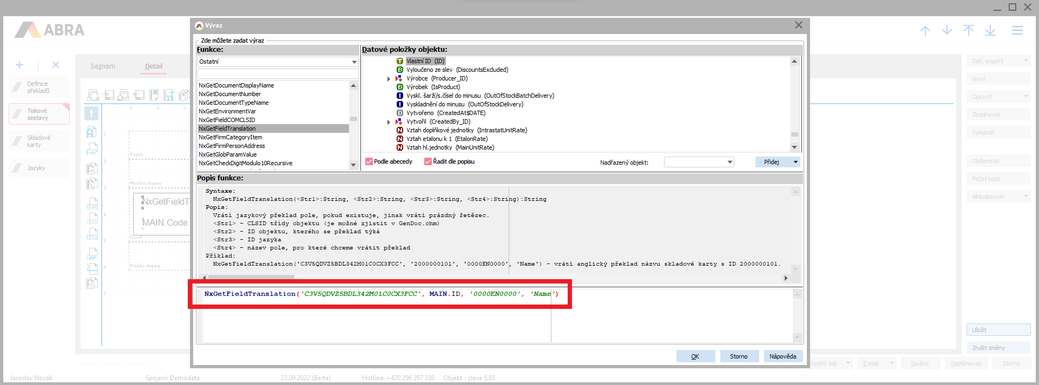Open the Přidej button dropdown arrow

(x=795, y=162)
